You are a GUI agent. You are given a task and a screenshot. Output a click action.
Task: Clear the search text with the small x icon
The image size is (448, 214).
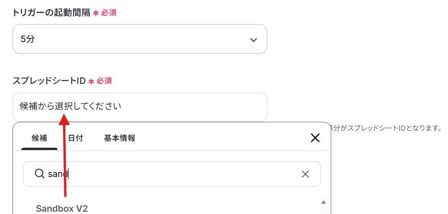pyautogui.click(x=305, y=174)
